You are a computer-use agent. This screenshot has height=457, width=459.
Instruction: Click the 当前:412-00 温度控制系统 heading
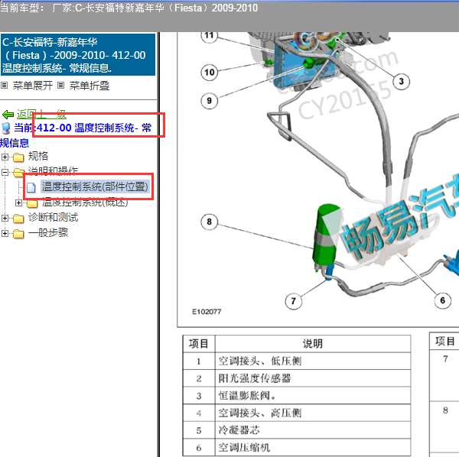tap(83, 128)
